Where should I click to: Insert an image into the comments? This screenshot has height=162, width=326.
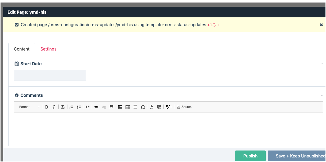pos(120,107)
